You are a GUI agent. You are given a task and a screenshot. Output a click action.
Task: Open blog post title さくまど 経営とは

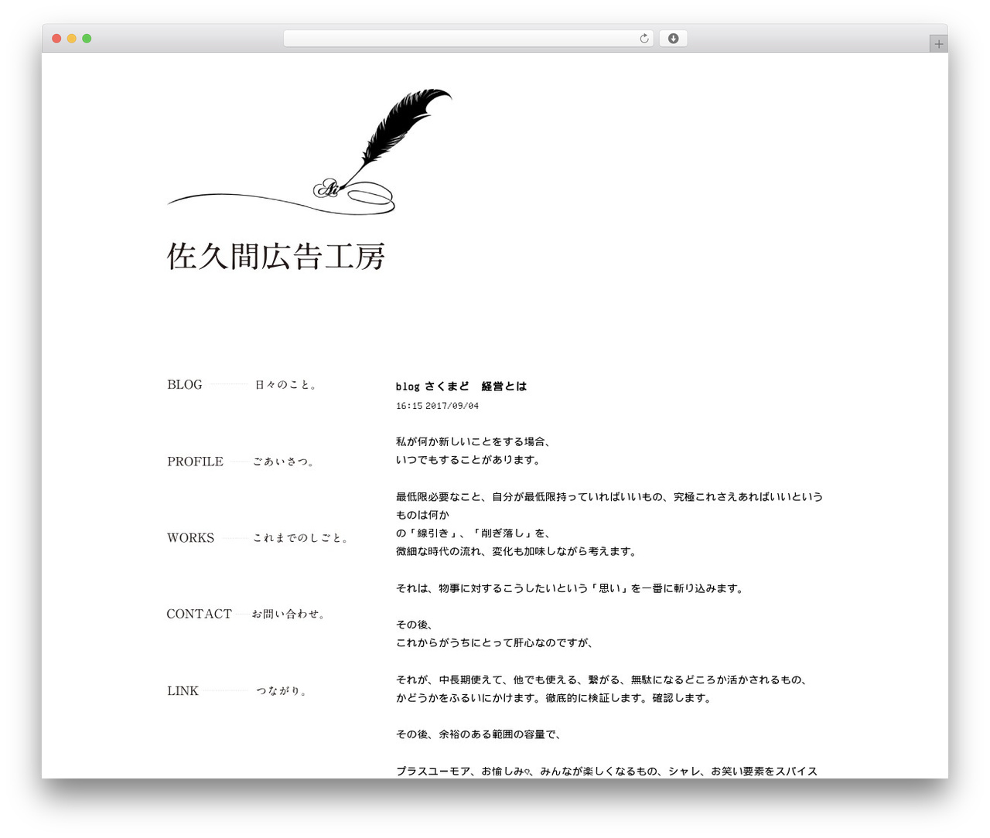(x=461, y=387)
